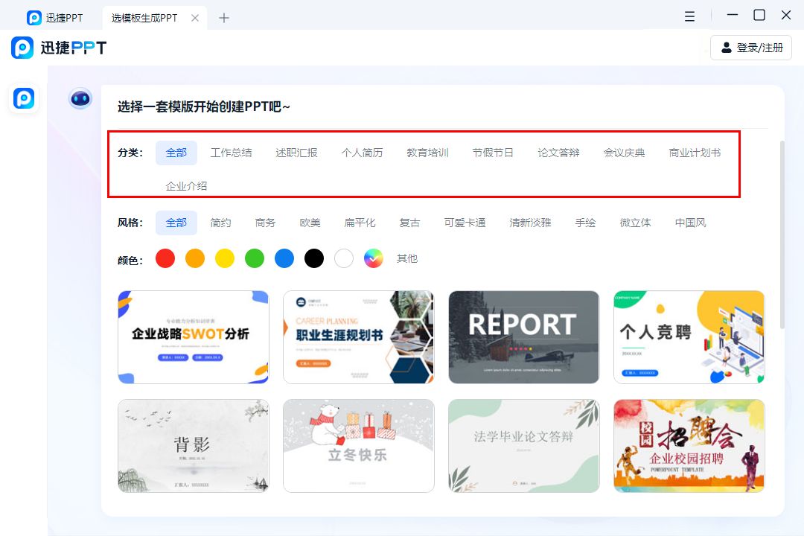
Task: Choose the 扁平化 style
Action: click(x=360, y=223)
